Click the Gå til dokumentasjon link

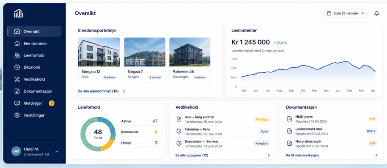(x=302, y=155)
